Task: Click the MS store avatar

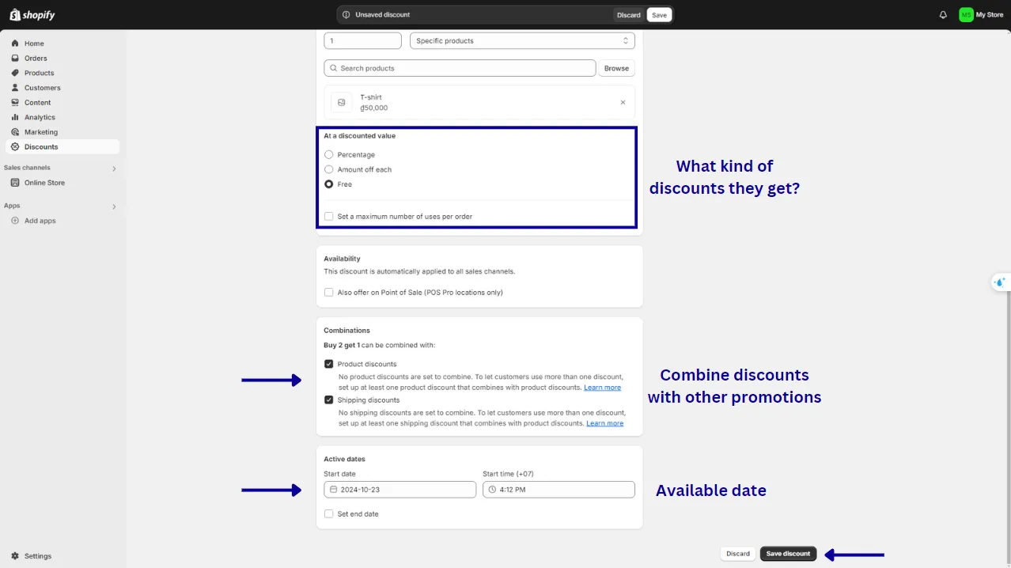Action: pos(966,15)
